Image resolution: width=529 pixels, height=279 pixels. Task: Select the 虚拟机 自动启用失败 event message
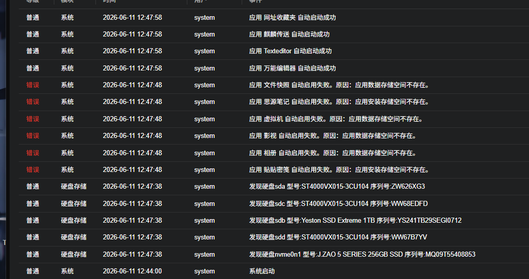336,119
